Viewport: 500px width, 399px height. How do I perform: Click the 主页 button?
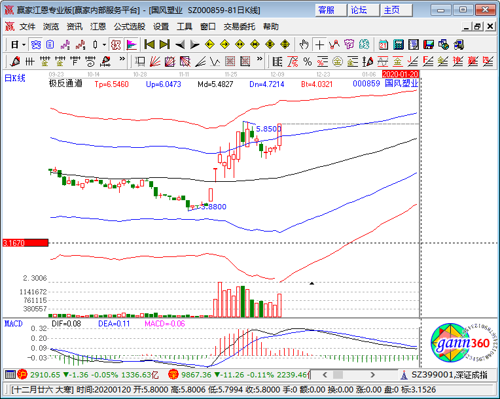pos(397,10)
